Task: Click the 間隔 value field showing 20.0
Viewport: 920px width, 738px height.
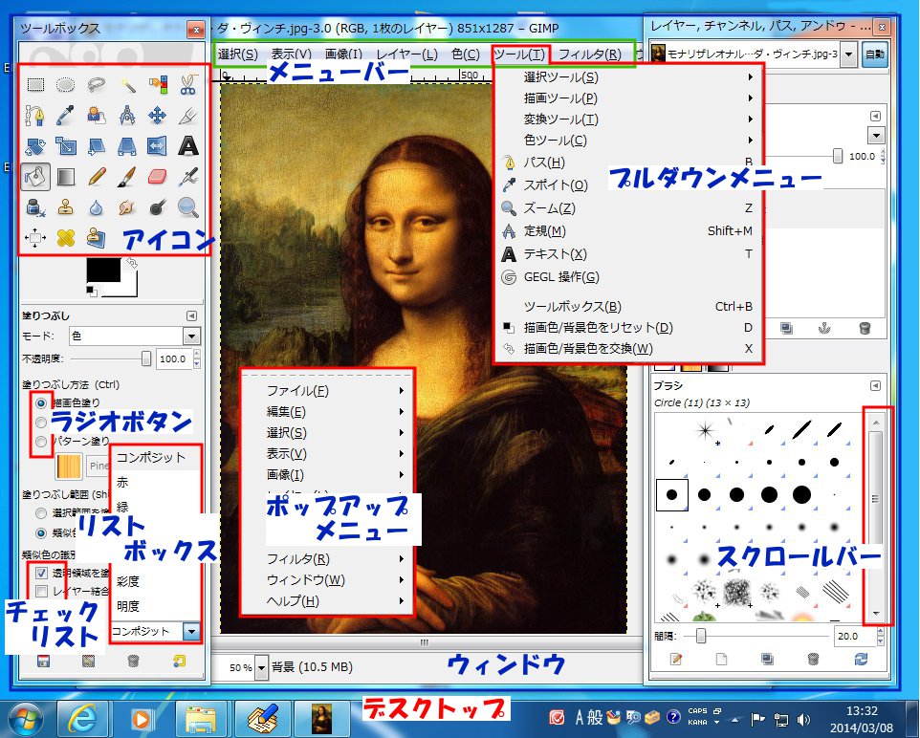Action: coord(855,636)
